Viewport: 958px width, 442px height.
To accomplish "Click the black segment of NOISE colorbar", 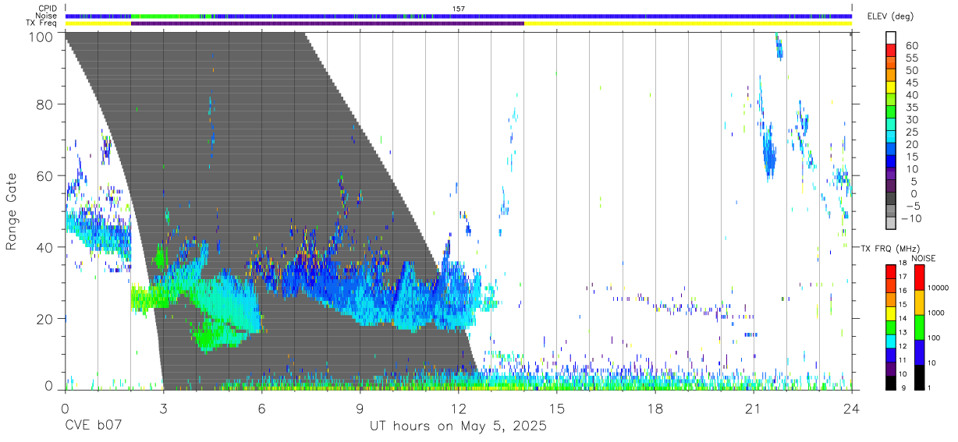I will [919, 377].
